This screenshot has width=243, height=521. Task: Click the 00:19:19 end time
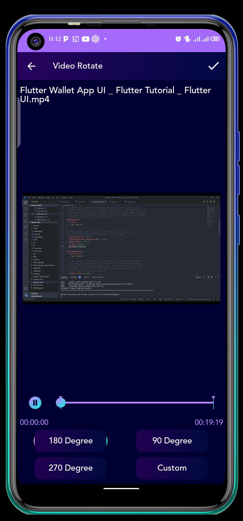coord(209,422)
